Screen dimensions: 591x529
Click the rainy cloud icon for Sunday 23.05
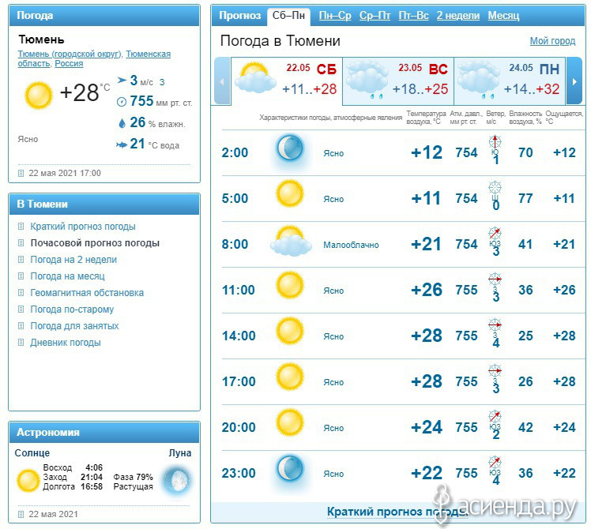(x=367, y=80)
